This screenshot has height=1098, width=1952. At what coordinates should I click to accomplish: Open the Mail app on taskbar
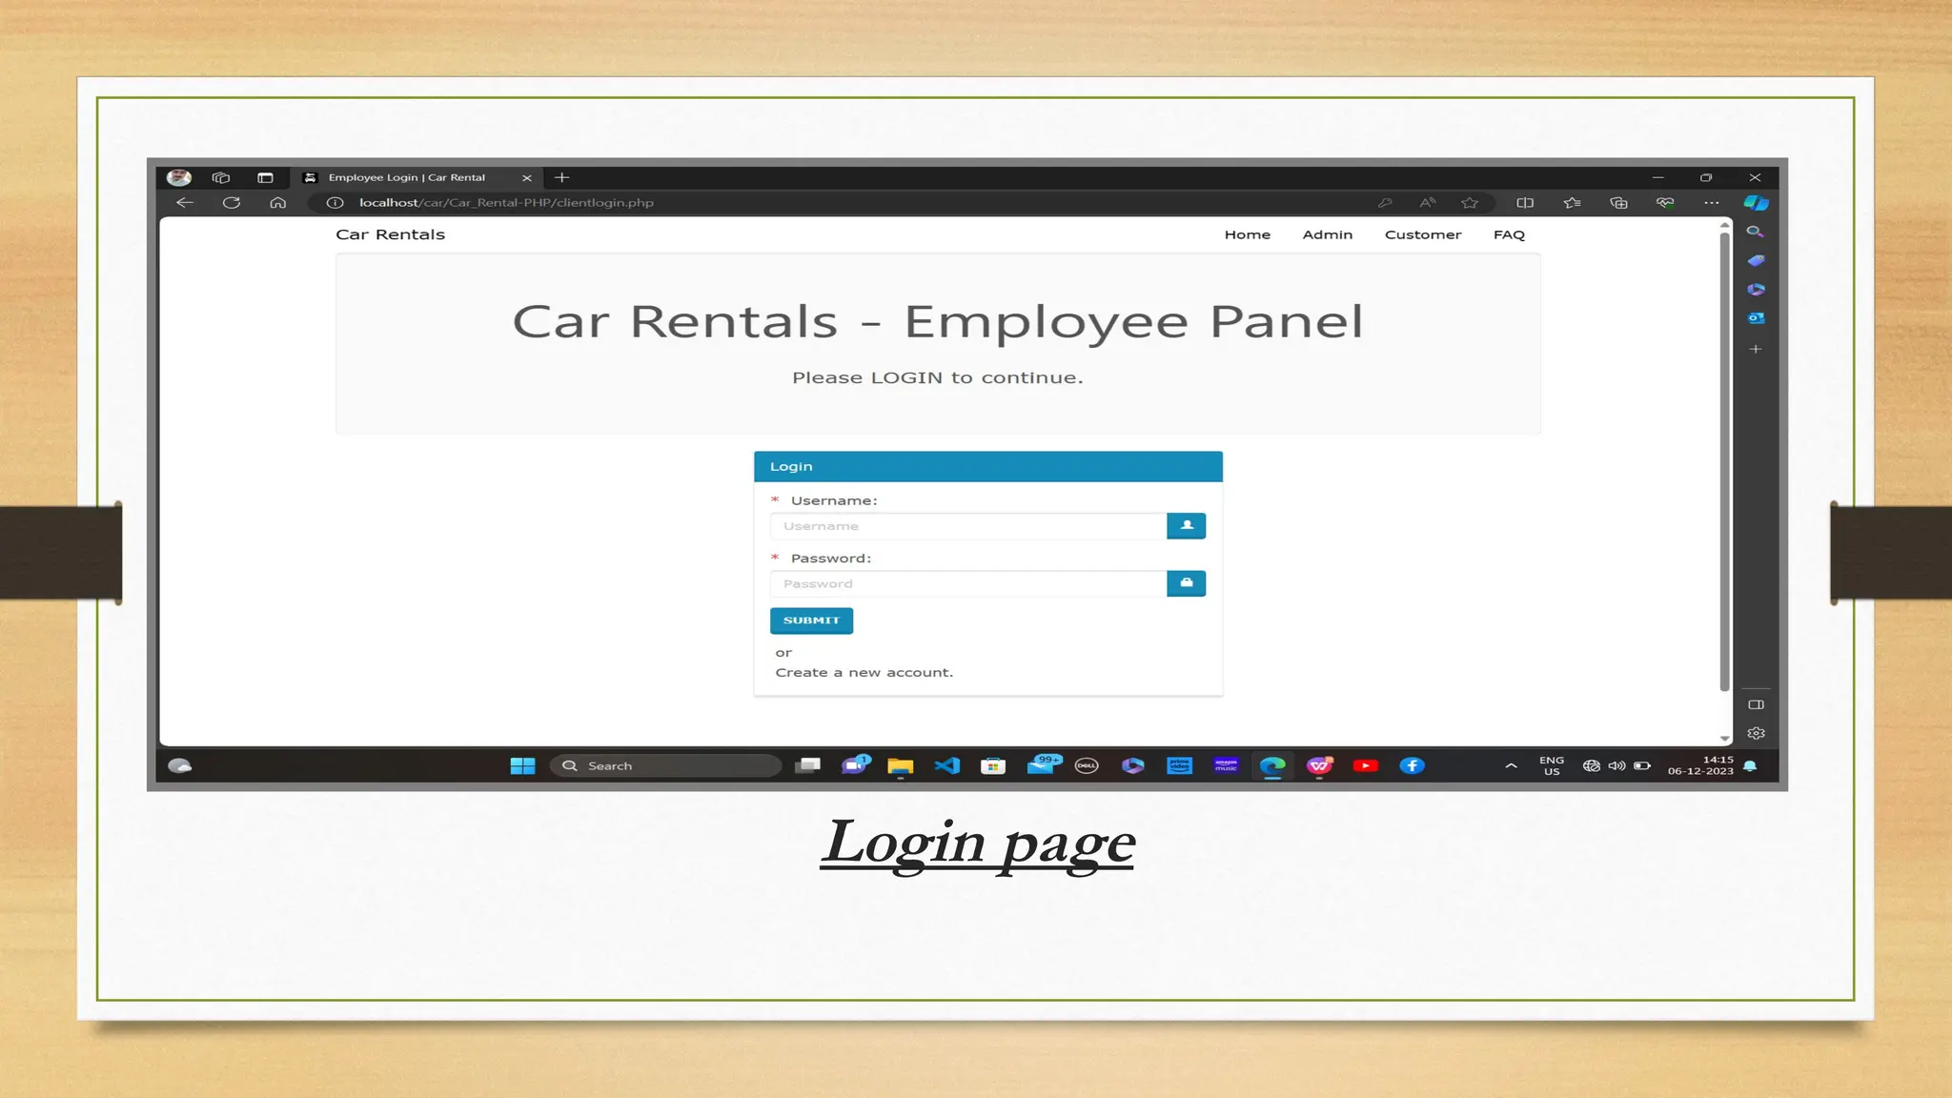coord(1044,765)
